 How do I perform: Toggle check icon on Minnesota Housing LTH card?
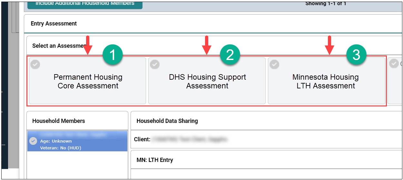click(274, 65)
